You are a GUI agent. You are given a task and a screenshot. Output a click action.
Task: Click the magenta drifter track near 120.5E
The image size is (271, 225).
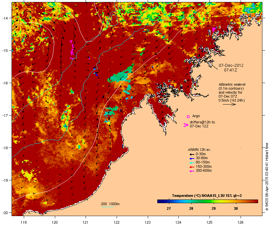coord(72,50)
